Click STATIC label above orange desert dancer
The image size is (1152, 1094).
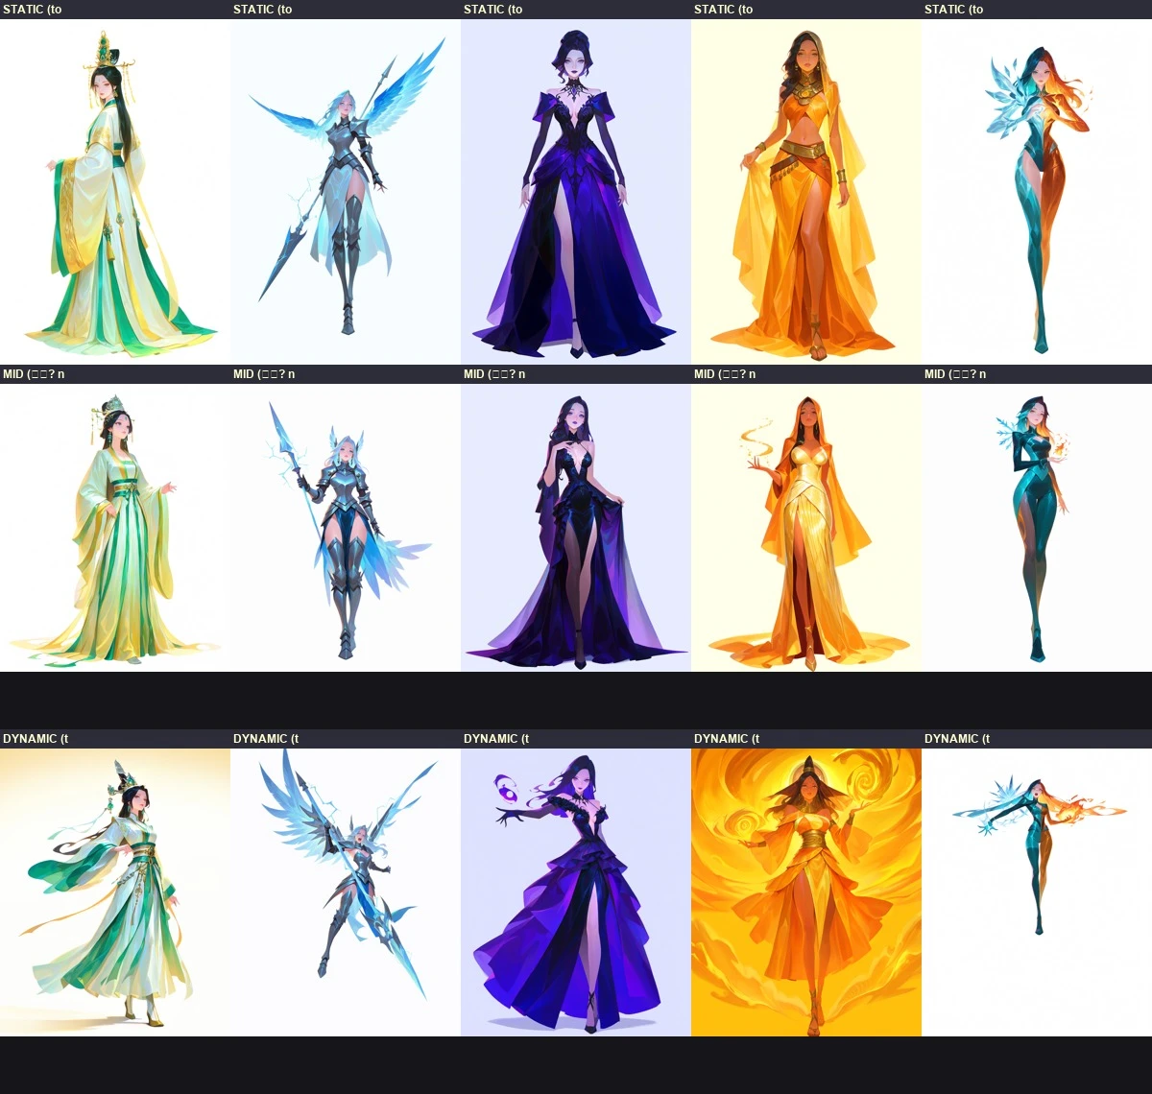[723, 10]
